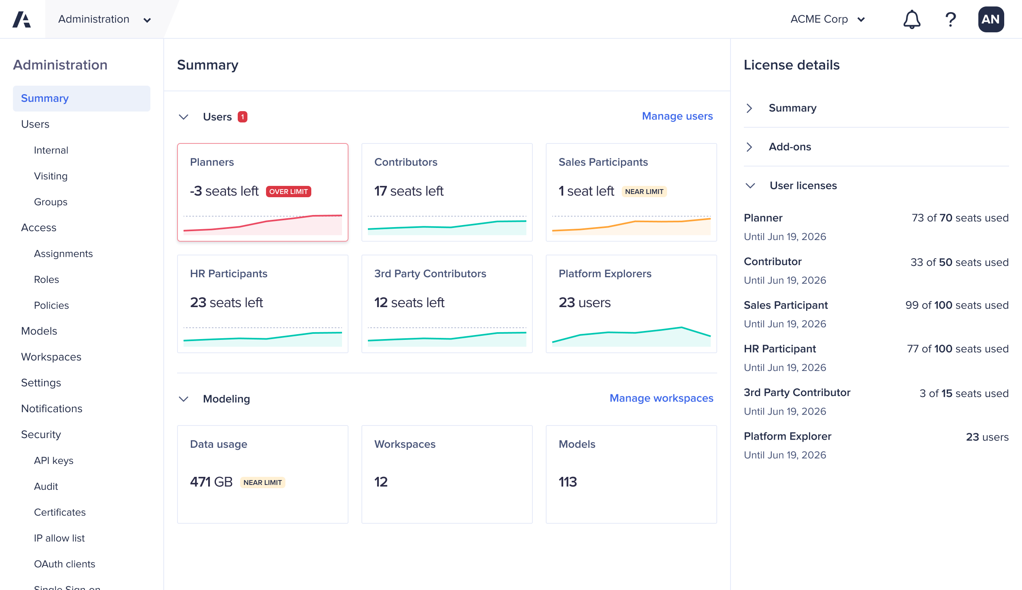
Task: Open the OAuth clients page
Action: point(64,564)
